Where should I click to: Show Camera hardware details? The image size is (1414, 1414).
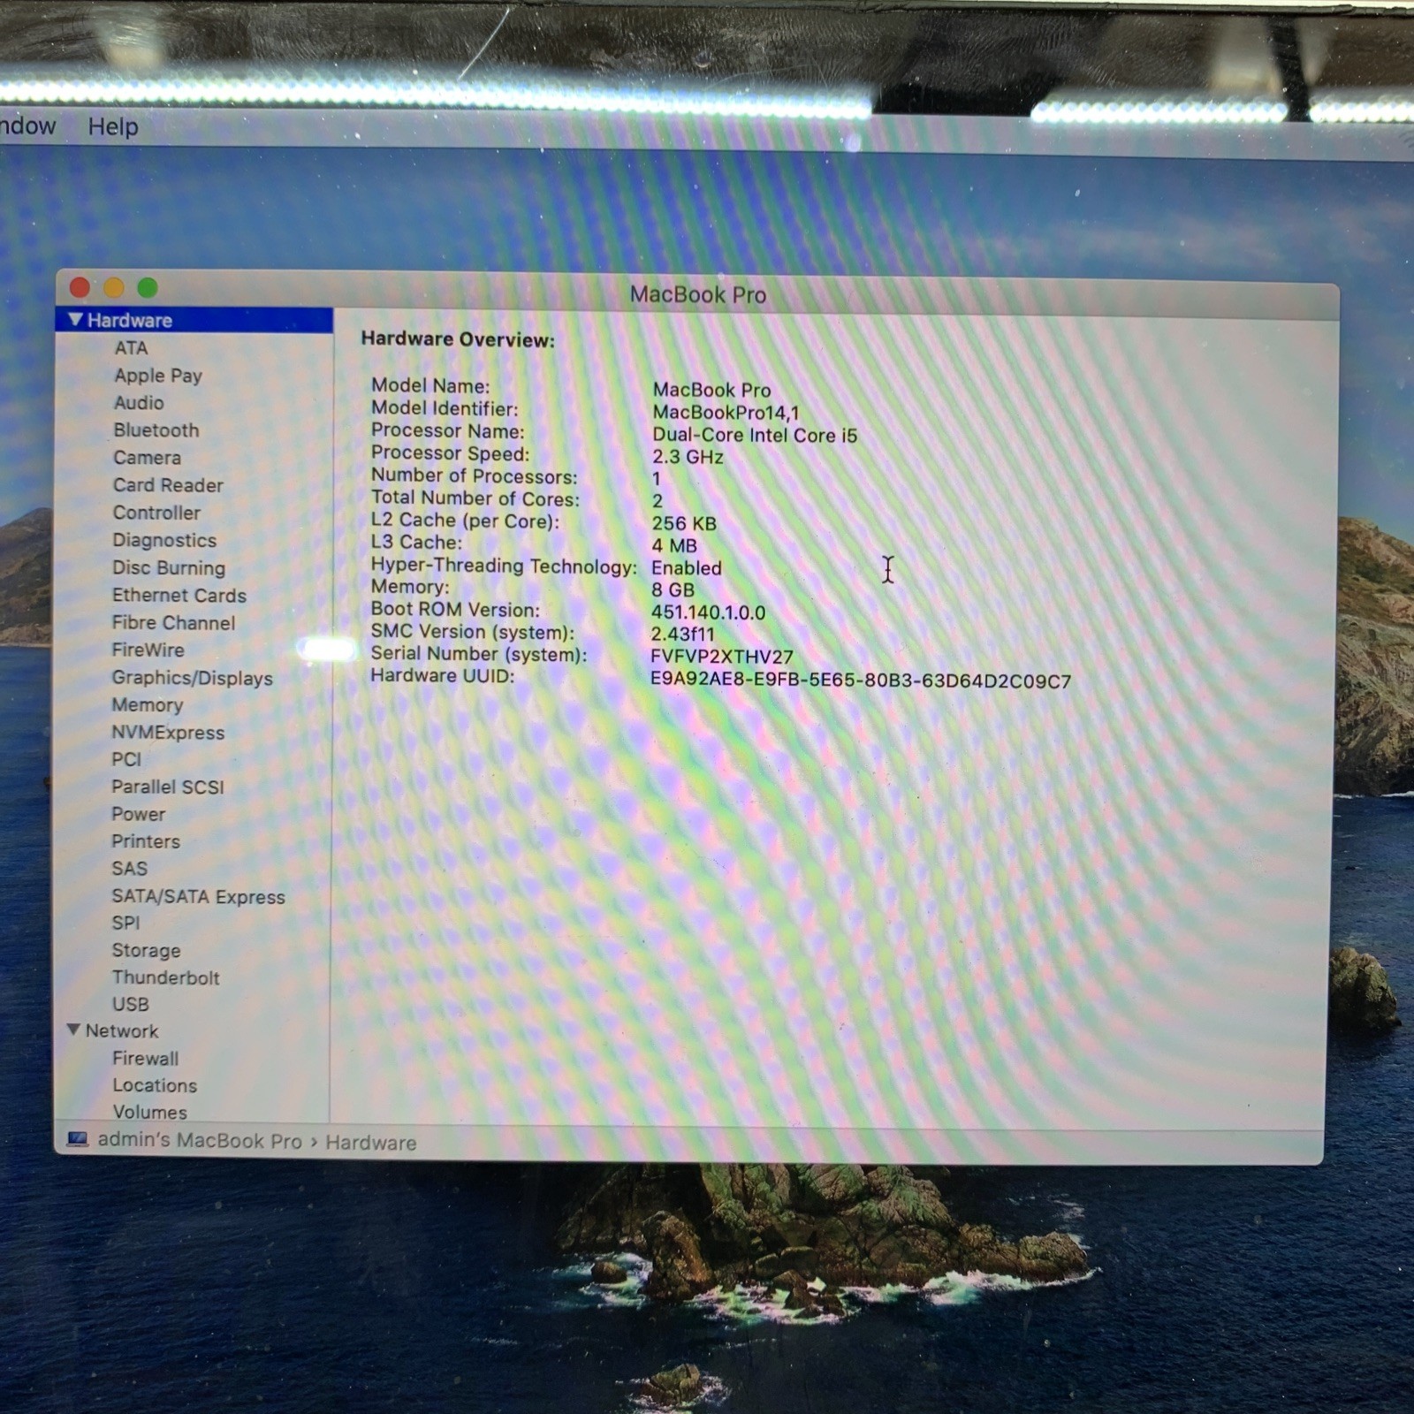147,458
